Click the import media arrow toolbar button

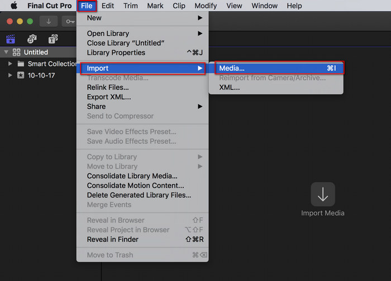click(x=49, y=22)
